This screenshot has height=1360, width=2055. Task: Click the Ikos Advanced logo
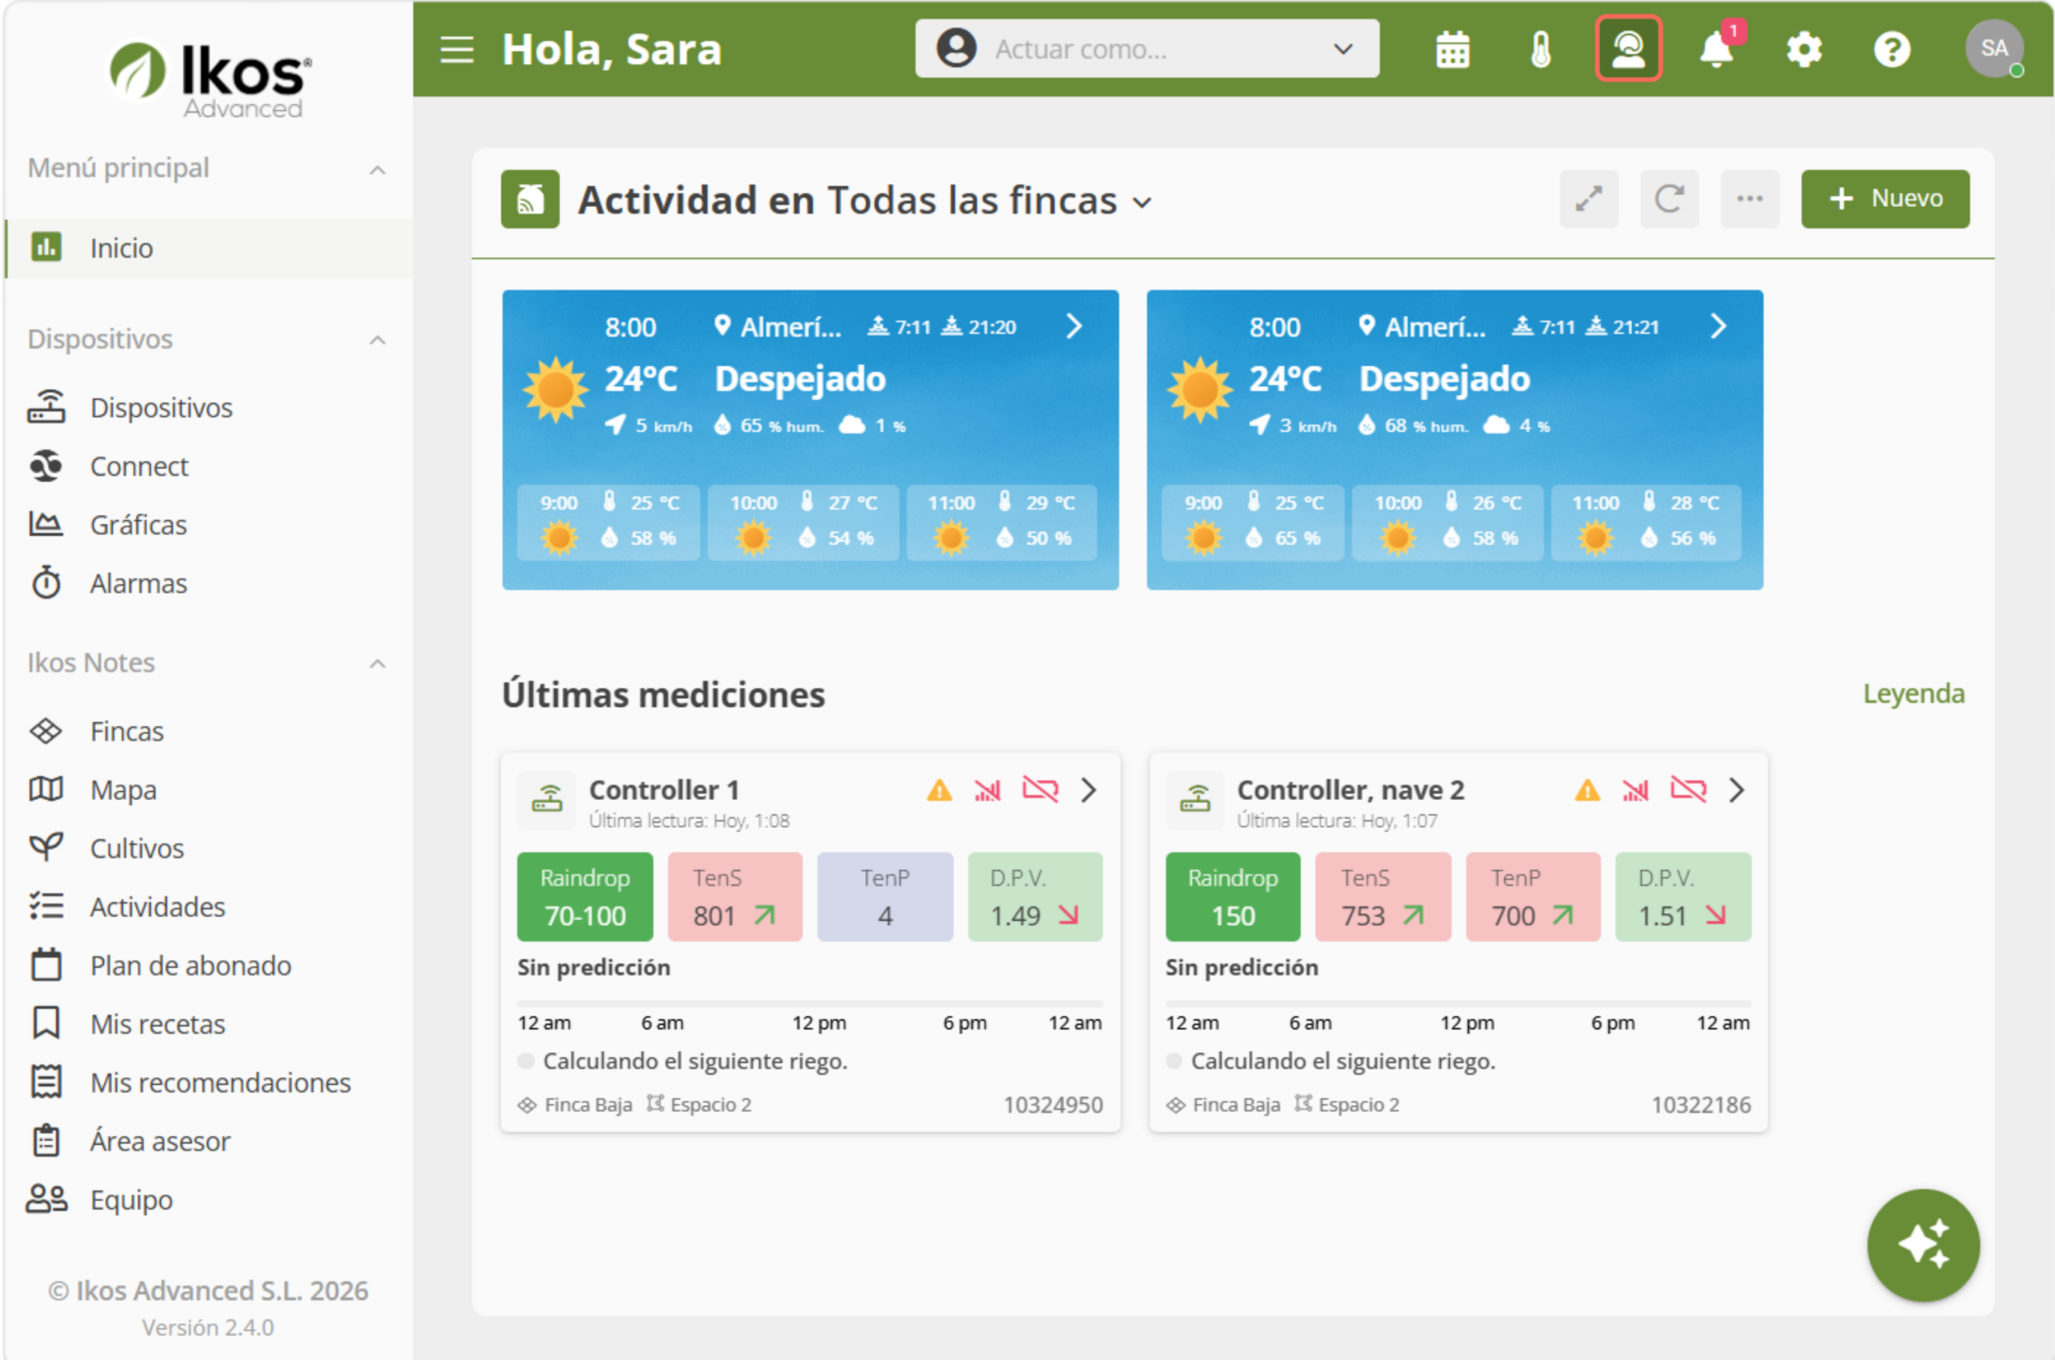pyautogui.click(x=208, y=79)
